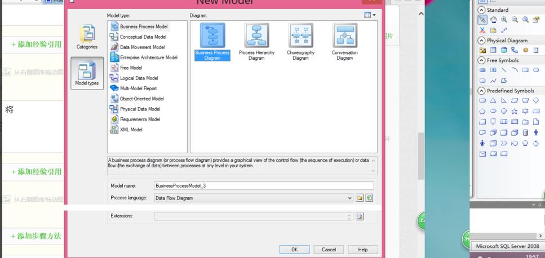Open the diagram view mode dropdown
This screenshot has width=545, height=258.
(370, 15)
